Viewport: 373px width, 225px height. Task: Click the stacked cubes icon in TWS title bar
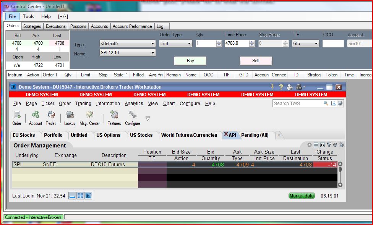(299, 87)
